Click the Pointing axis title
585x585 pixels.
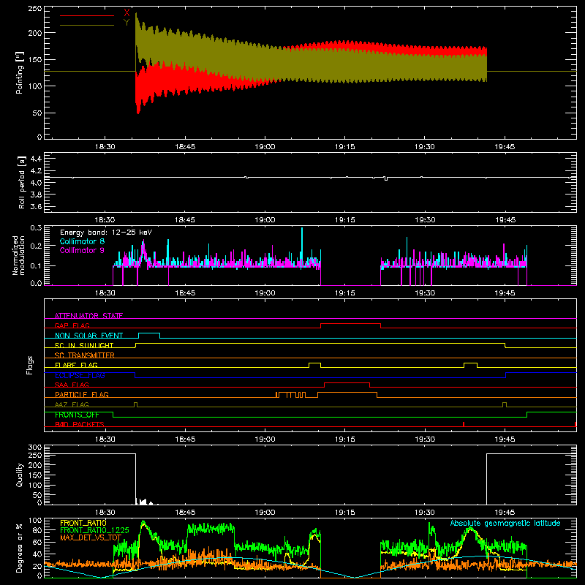(x=20, y=72)
